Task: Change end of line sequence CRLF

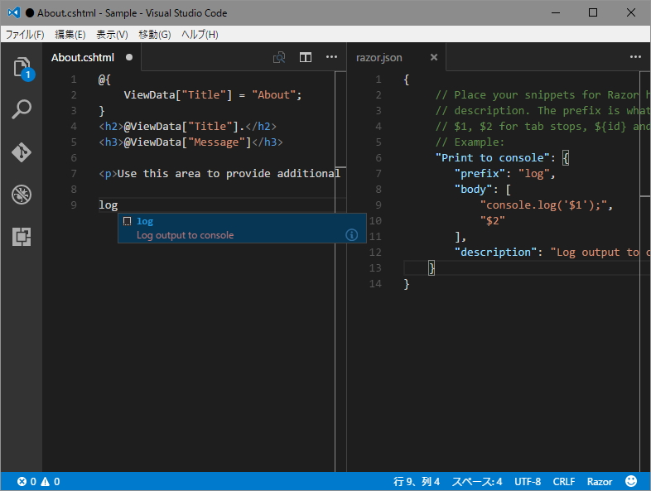Action: click(x=563, y=481)
